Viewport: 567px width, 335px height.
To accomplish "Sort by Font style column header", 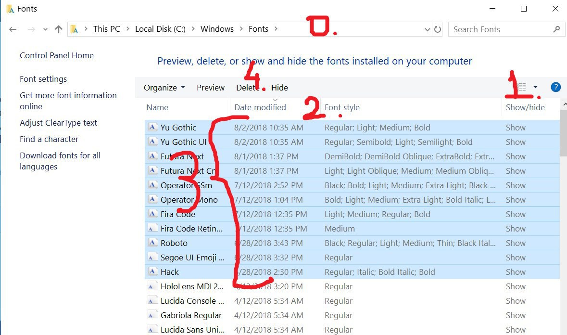I will (x=342, y=107).
